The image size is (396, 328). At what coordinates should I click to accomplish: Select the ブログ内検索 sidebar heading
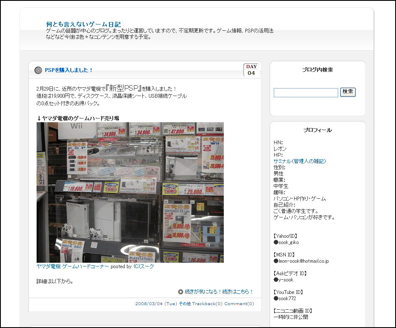tap(317, 70)
